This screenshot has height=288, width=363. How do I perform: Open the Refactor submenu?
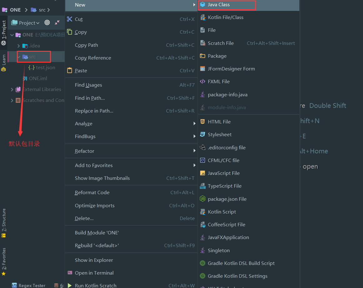point(85,151)
